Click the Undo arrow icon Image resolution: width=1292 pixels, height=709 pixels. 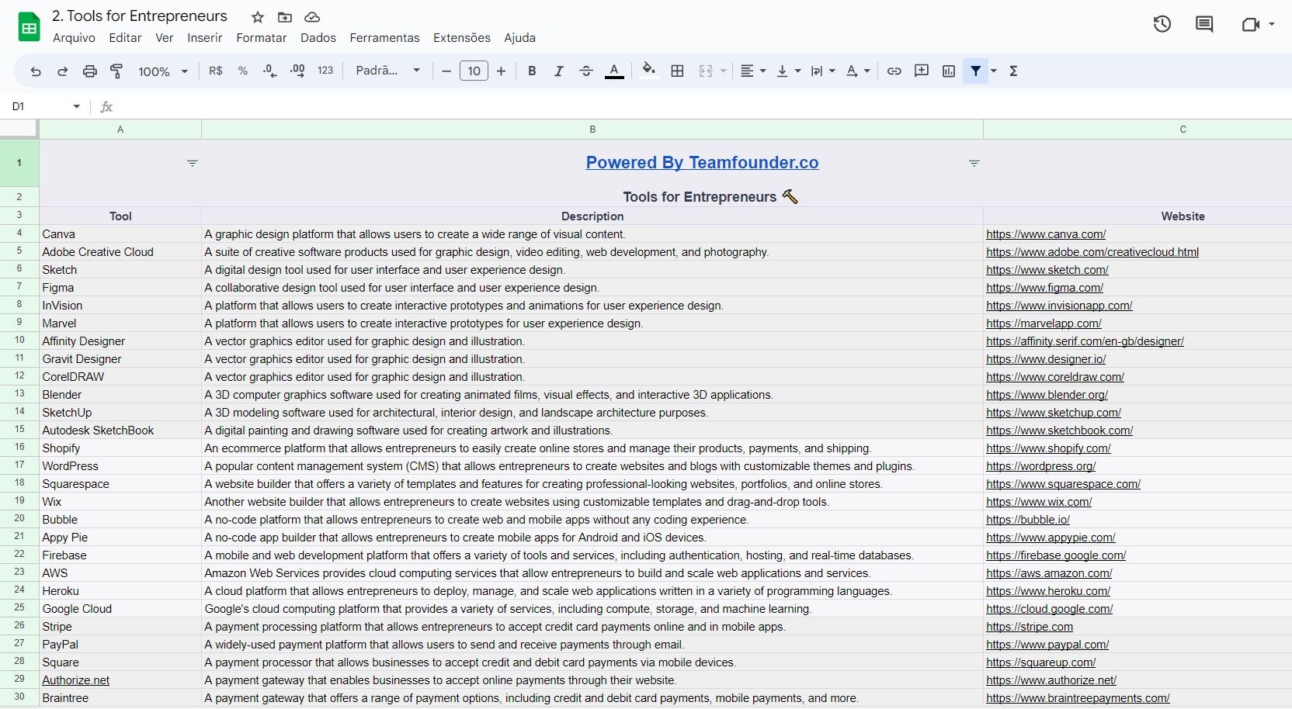pos(36,71)
